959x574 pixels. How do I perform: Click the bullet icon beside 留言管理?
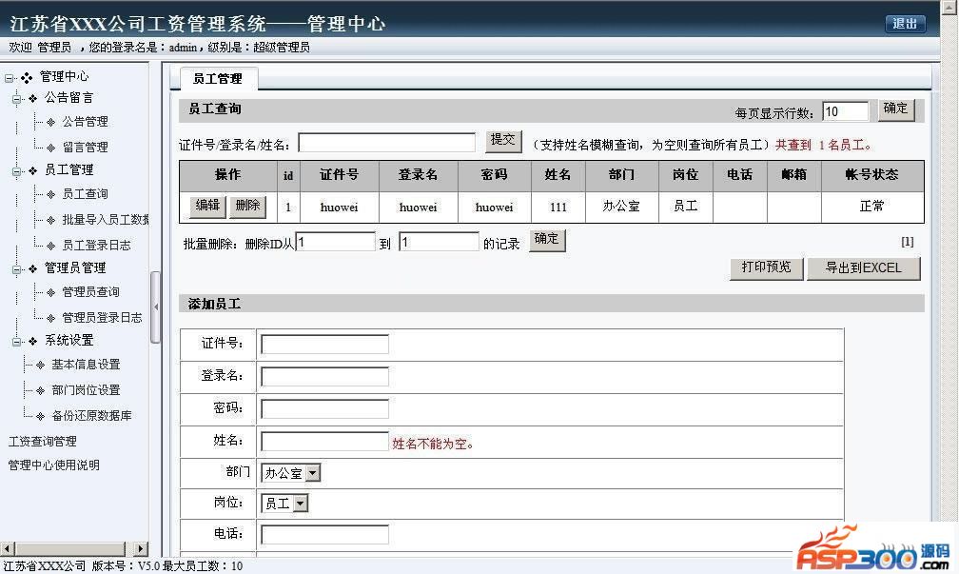tap(50, 148)
